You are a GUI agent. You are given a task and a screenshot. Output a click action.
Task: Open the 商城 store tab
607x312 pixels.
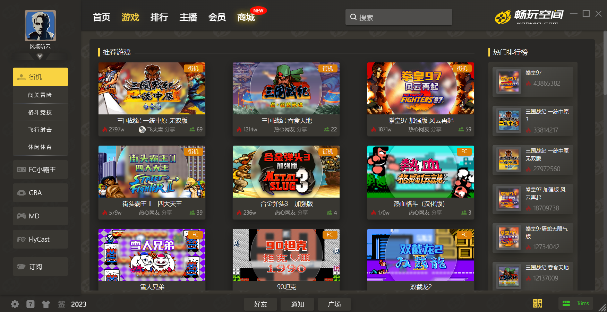point(246,17)
